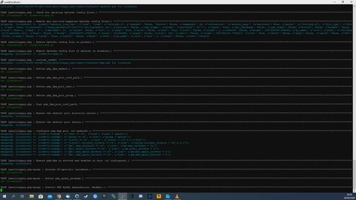Open Microsoft Store shopping bag icon
356x200 pixels.
tap(41, 196)
